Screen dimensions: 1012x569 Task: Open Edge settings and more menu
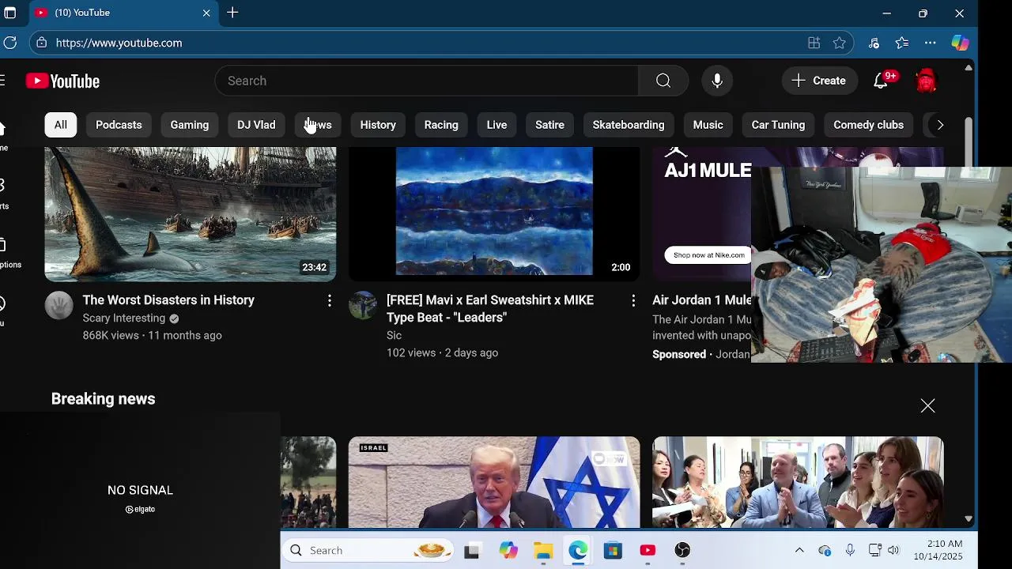pos(931,43)
